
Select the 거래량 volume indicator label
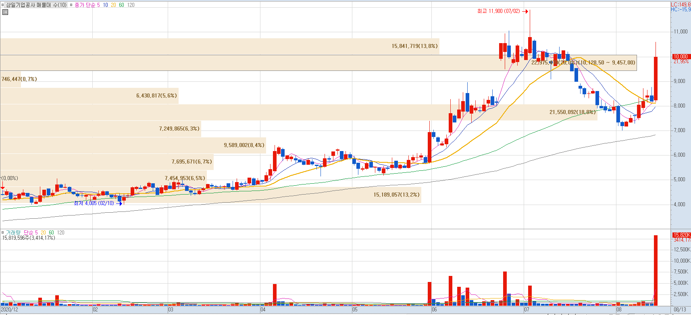(x=12, y=232)
